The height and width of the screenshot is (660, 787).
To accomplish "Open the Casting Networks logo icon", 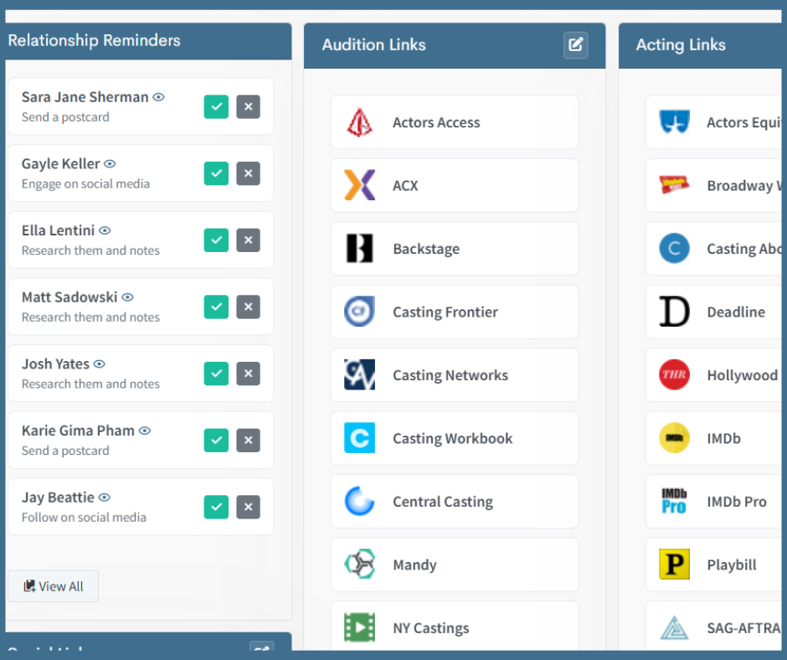I will pos(359,375).
